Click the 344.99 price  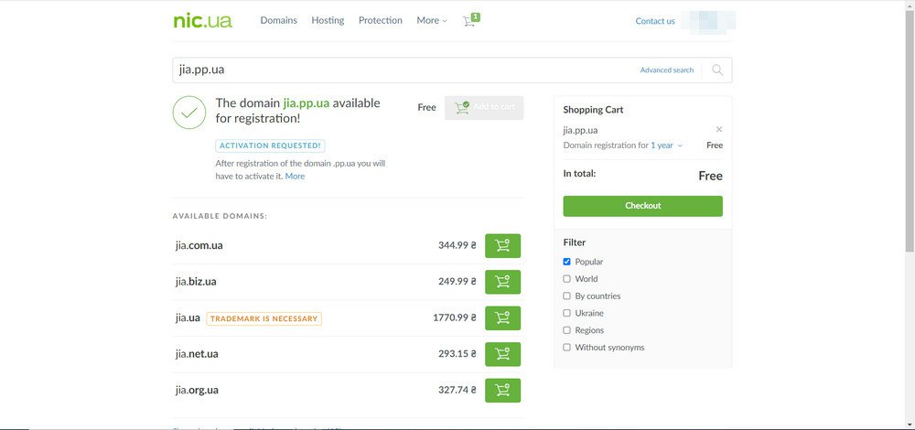[457, 245]
